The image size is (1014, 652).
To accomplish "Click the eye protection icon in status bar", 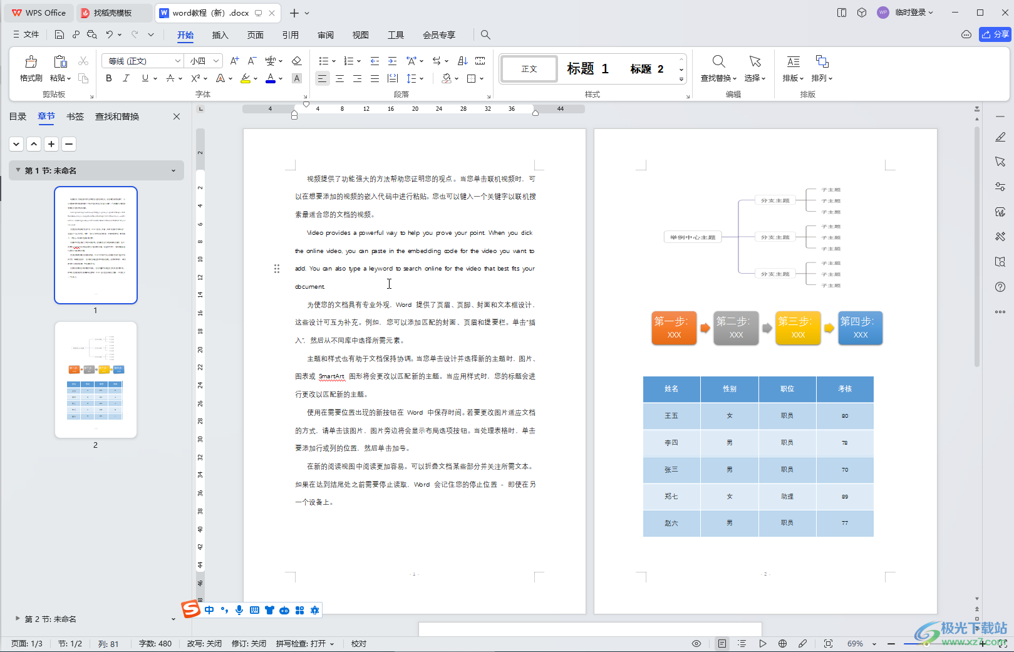I will [696, 643].
